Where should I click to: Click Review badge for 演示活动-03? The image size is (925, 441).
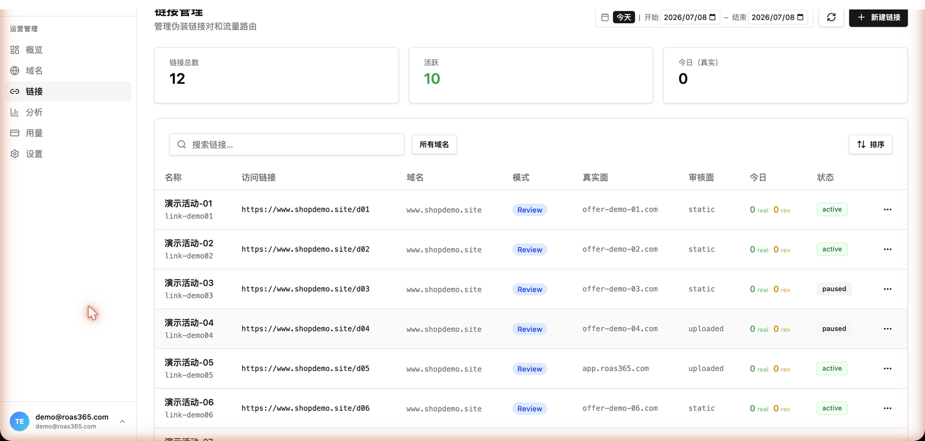pos(530,290)
